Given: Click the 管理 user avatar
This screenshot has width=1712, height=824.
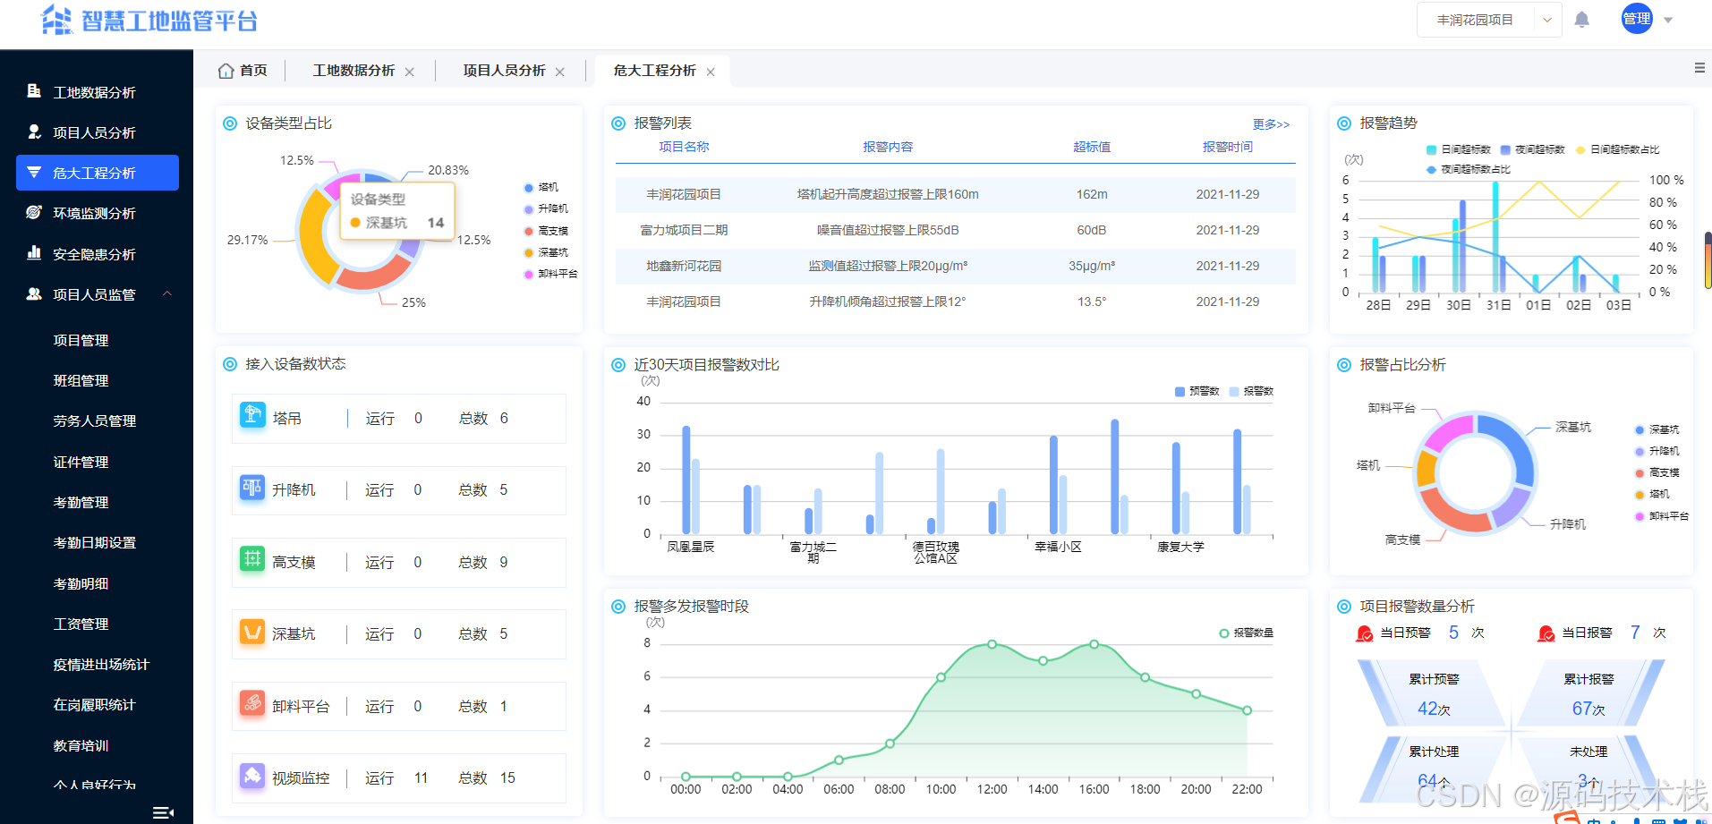Looking at the screenshot, I should pos(1637,19).
